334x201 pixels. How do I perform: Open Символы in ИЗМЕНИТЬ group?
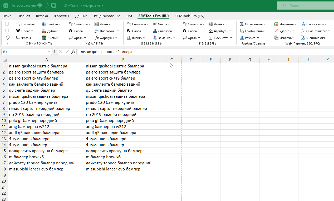click(138, 24)
